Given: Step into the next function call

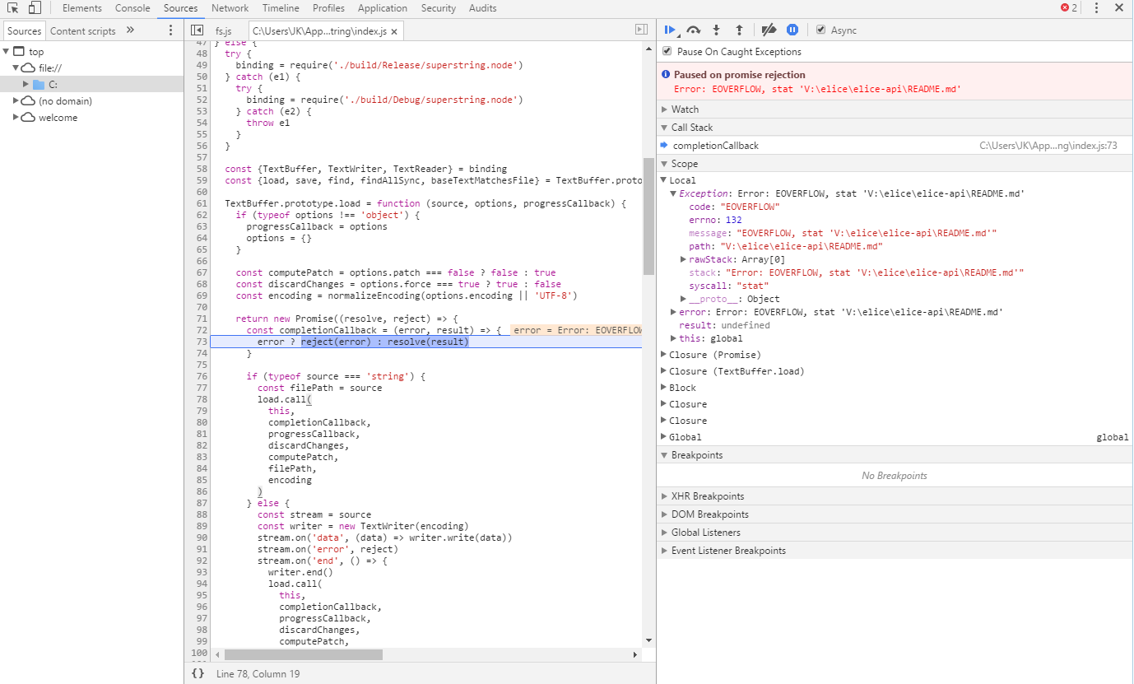Looking at the screenshot, I should tap(715, 30).
